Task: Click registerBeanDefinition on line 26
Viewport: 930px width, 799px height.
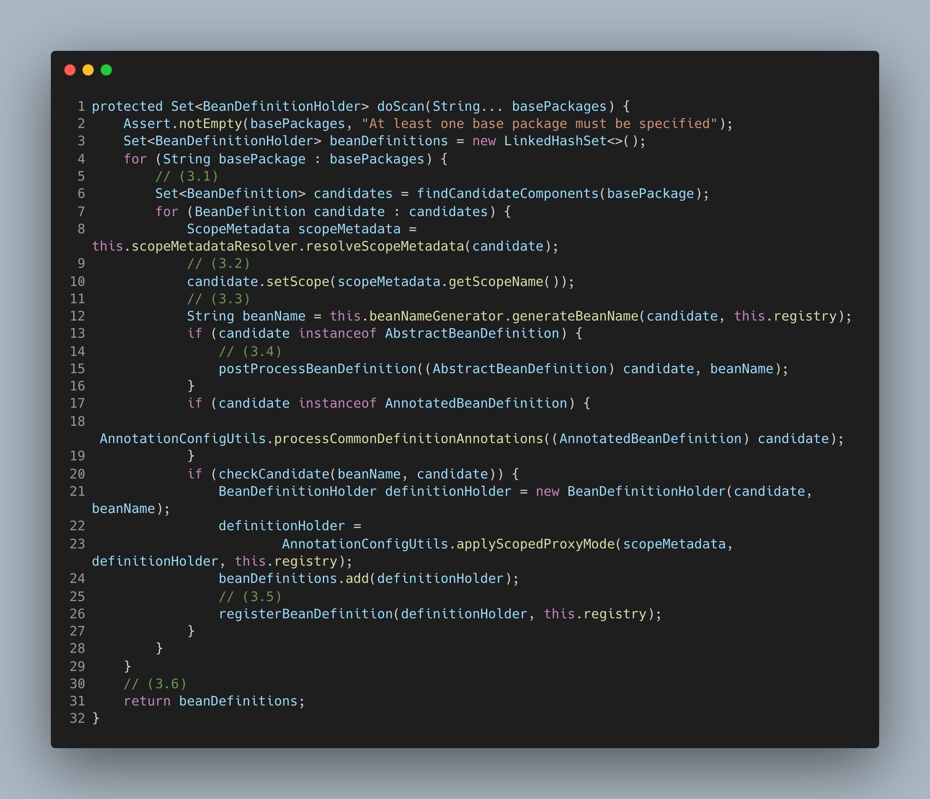Action: pyautogui.click(x=306, y=614)
